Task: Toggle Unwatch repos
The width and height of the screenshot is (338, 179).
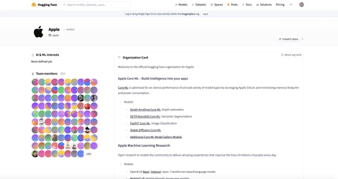Action: 288,39
